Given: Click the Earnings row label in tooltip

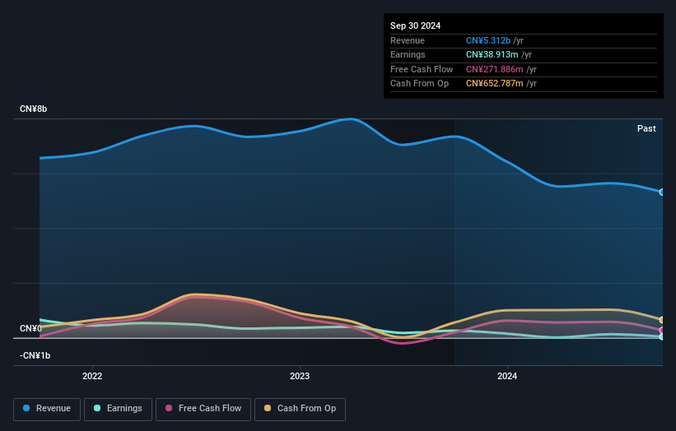Looking at the screenshot, I should 408,54.
